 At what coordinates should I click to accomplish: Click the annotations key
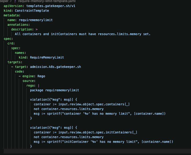tap(18, 25)
